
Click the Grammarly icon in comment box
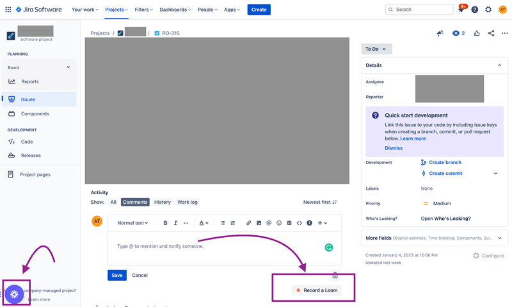tap(329, 247)
